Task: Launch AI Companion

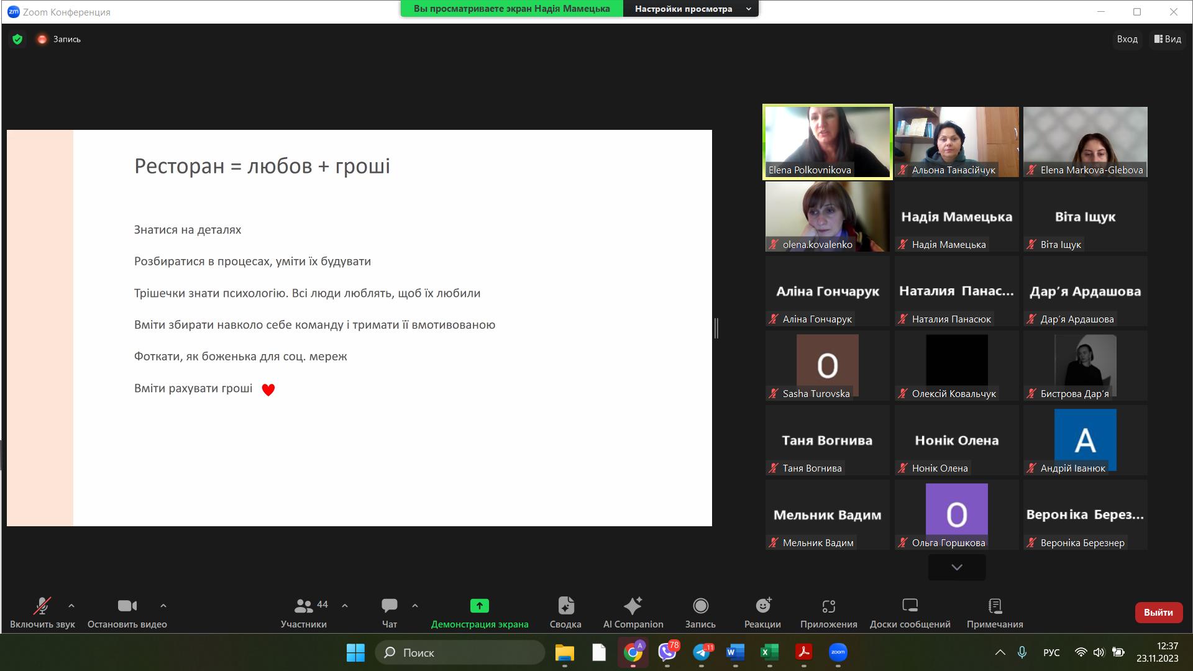Action: tap(633, 613)
